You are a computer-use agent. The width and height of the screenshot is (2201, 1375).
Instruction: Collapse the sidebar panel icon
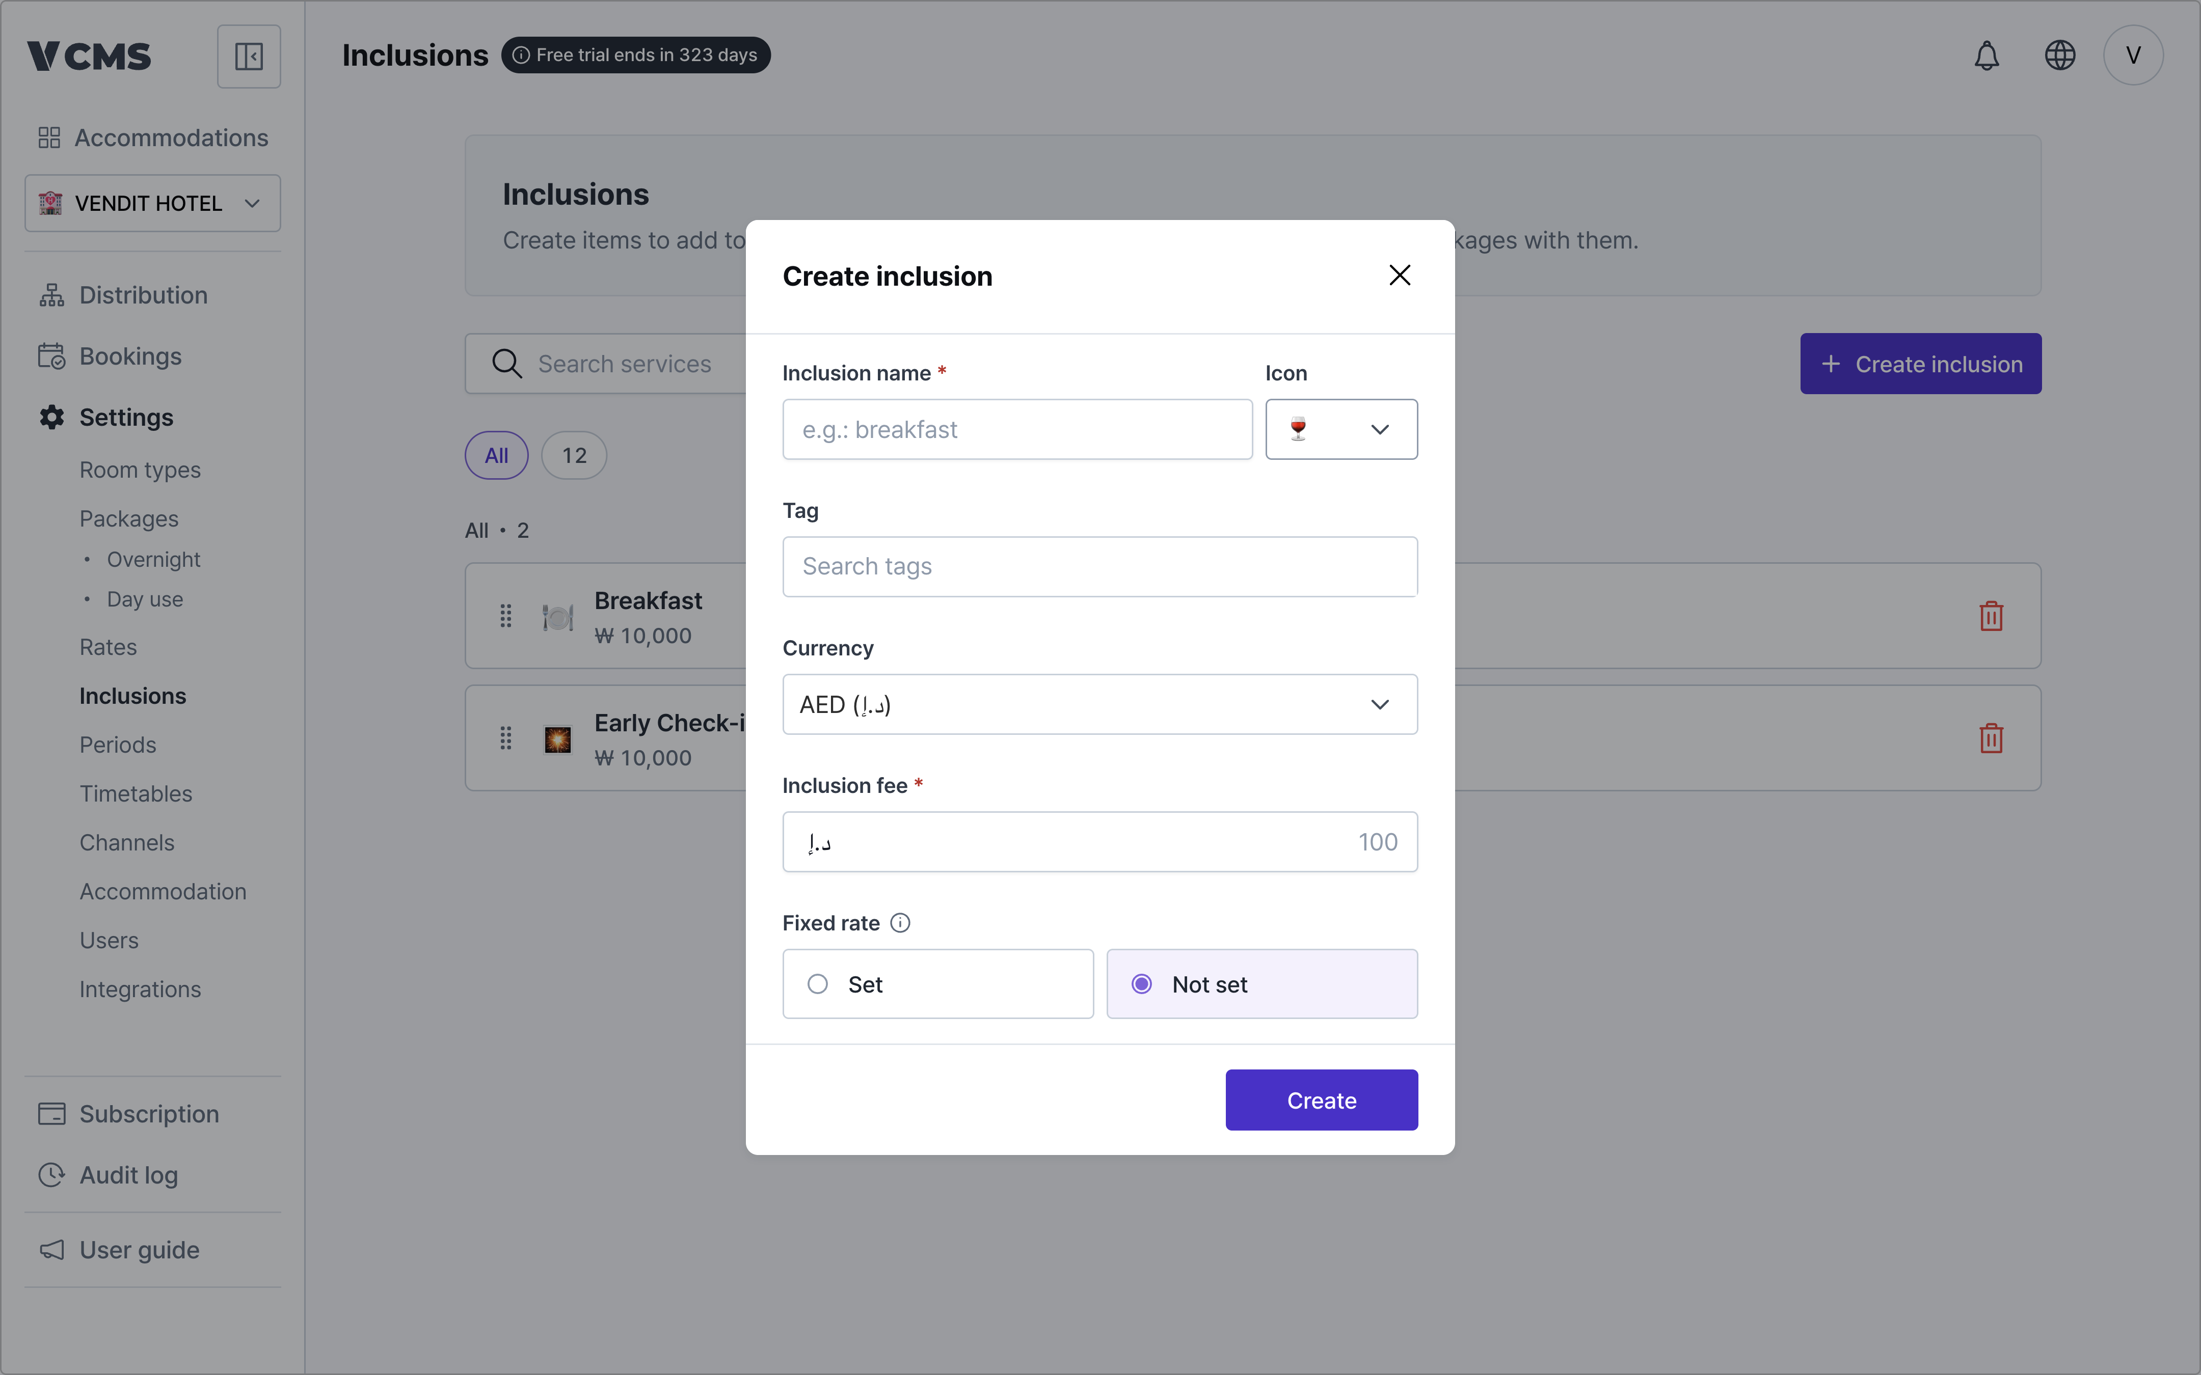click(x=248, y=57)
